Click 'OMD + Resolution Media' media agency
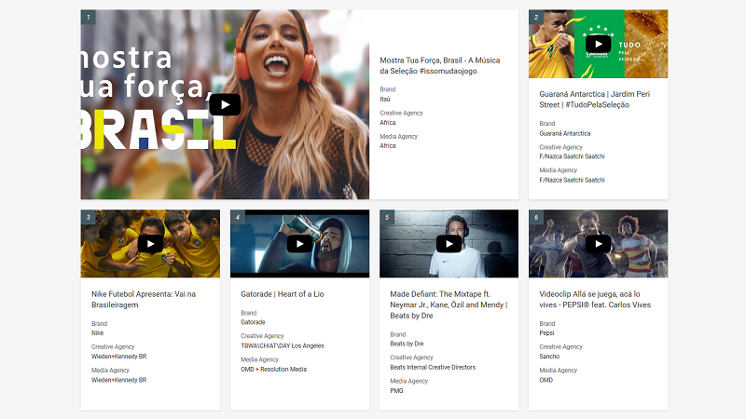The image size is (746, 419). coord(273,369)
